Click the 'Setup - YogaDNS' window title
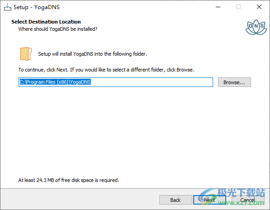 [x=37, y=7]
